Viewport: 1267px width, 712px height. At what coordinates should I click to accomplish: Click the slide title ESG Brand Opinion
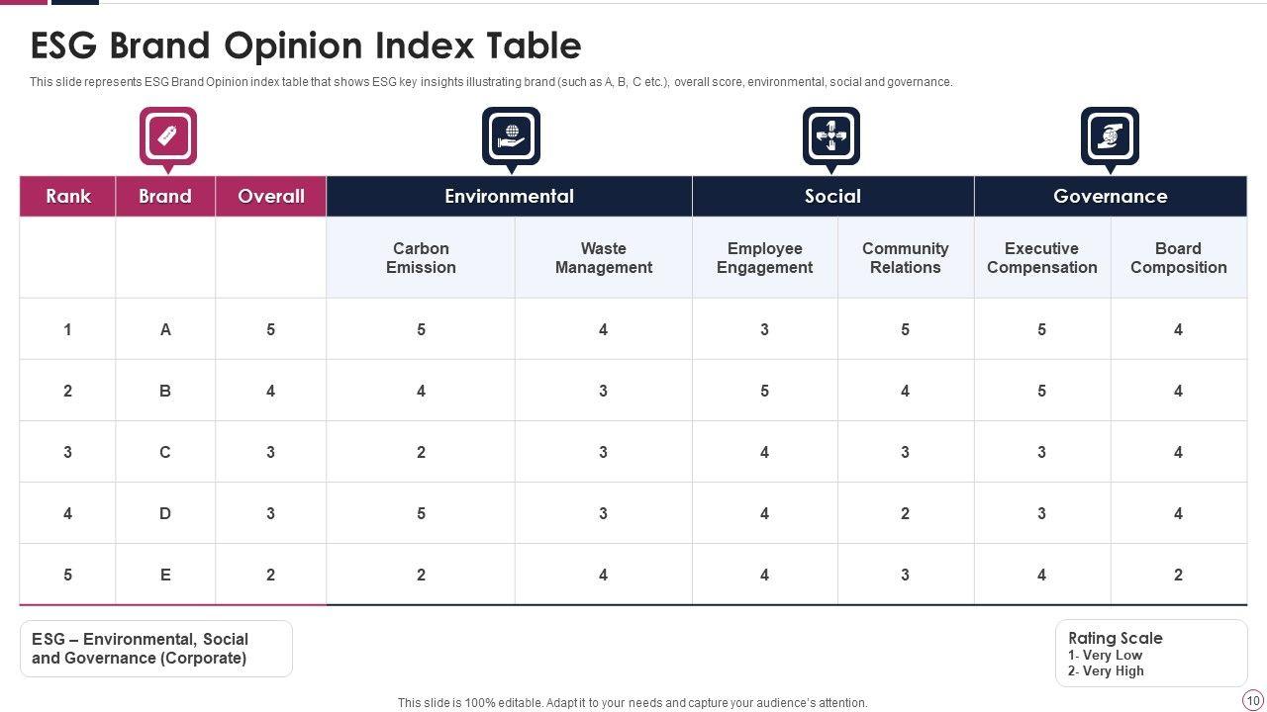[306, 46]
